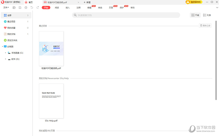Click the undo arrow icon
This screenshot has width=219, height=136.
tap(32, 8)
